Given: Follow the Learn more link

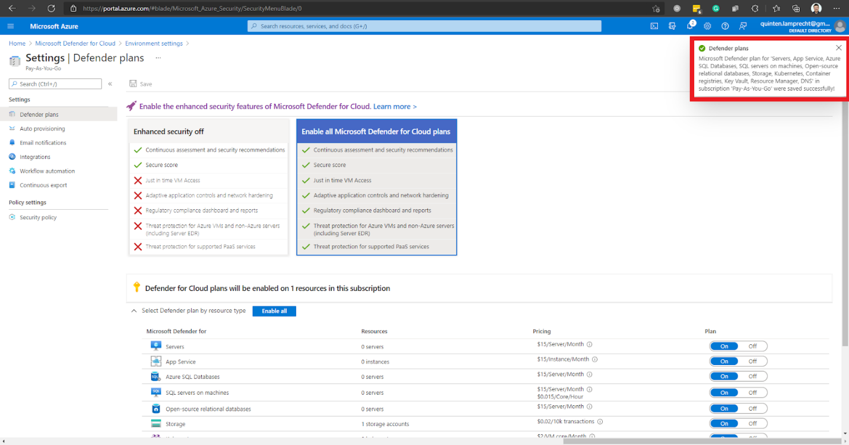Looking at the screenshot, I should 395,107.
